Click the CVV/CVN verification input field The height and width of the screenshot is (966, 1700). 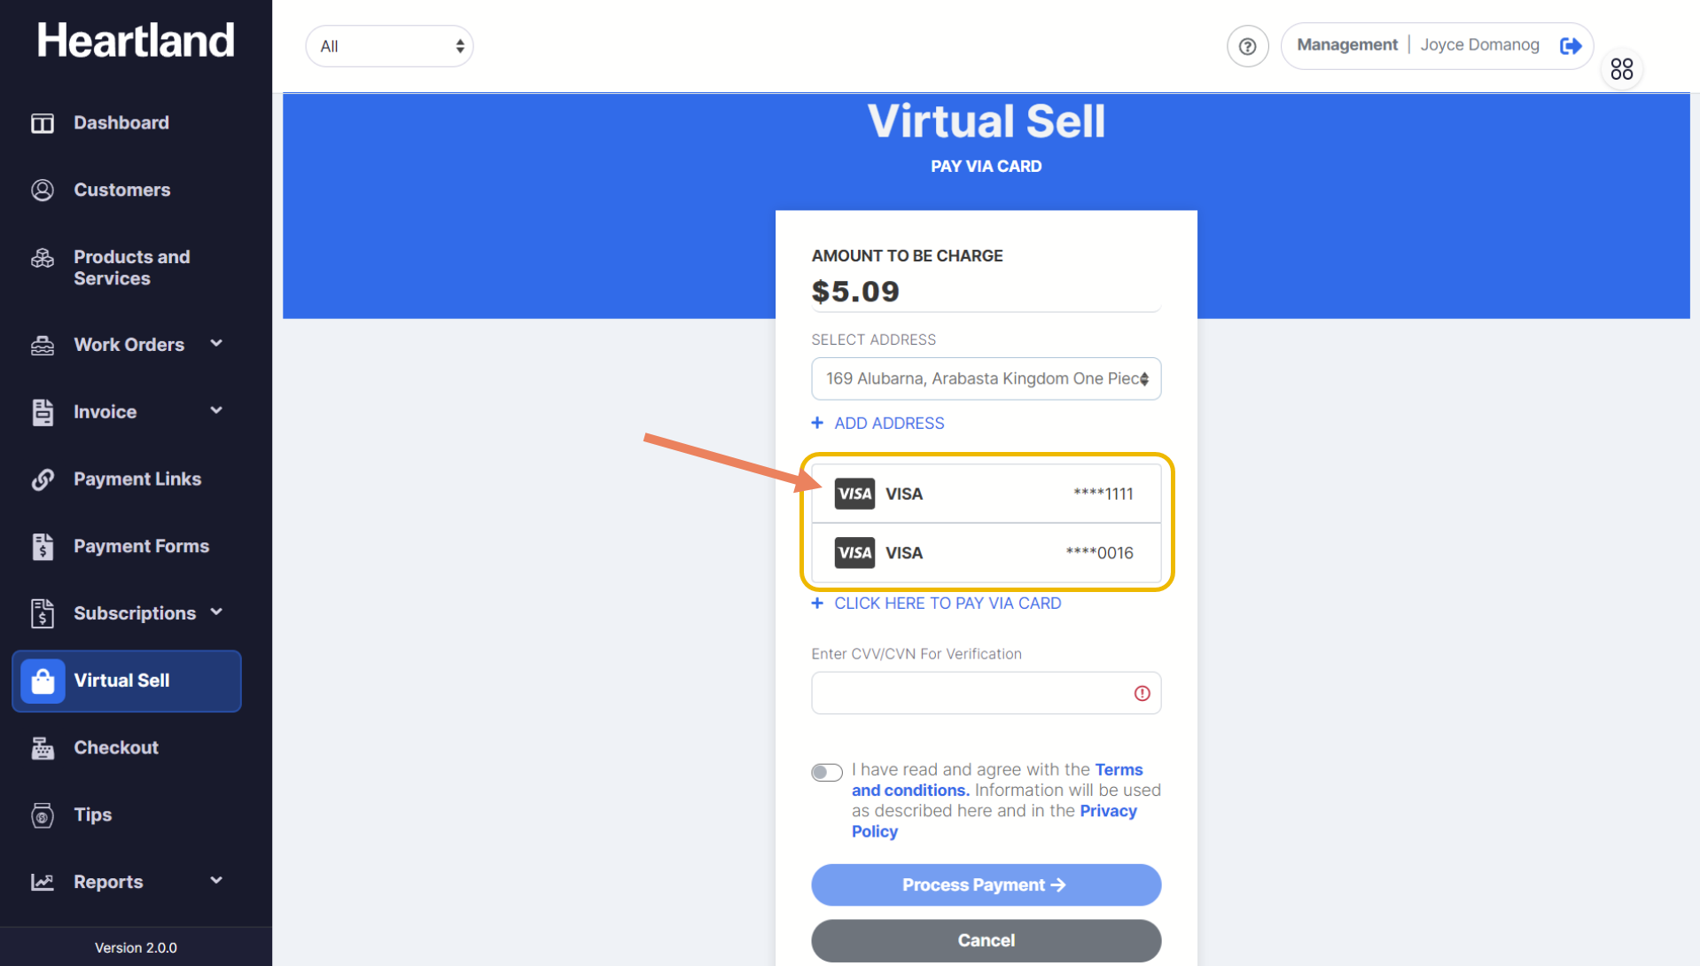986,693
